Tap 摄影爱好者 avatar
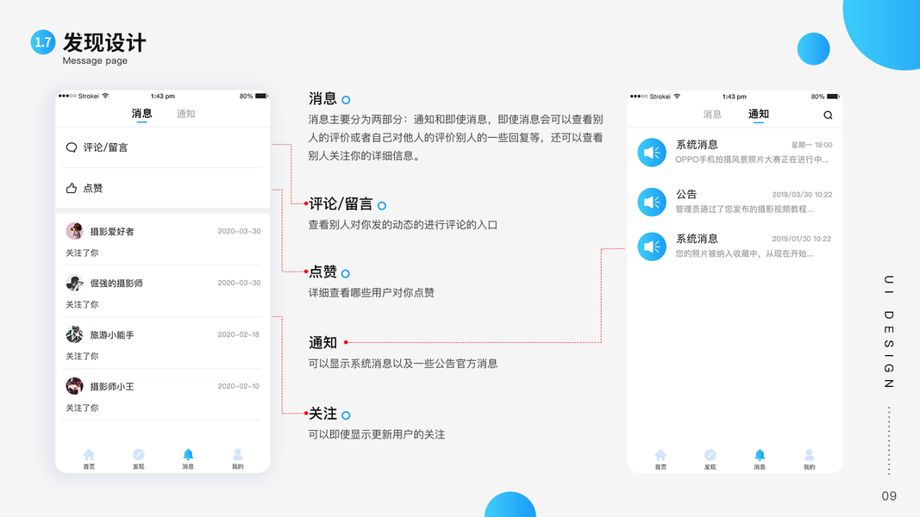This screenshot has height=517, width=920. pyautogui.click(x=74, y=231)
